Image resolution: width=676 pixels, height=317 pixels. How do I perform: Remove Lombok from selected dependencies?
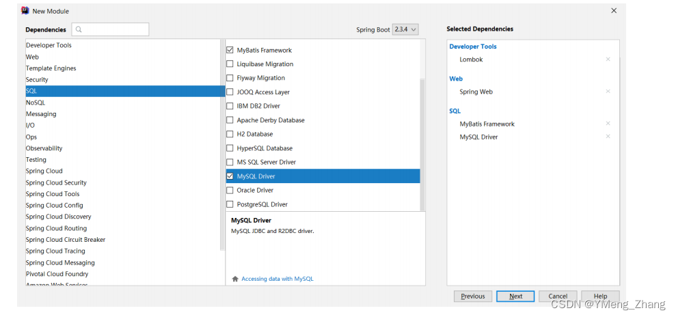[608, 59]
